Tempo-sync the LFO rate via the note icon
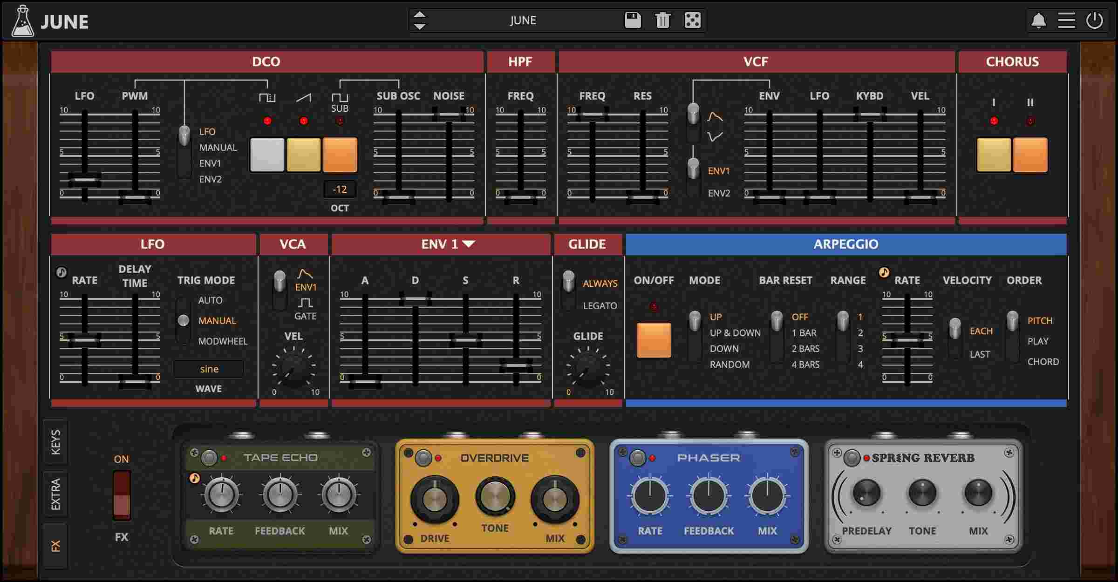This screenshot has width=1118, height=582. pyautogui.click(x=61, y=272)
